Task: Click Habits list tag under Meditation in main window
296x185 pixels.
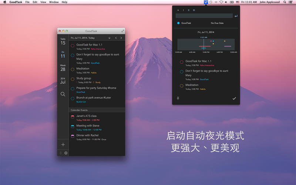Action: point(94,73)
